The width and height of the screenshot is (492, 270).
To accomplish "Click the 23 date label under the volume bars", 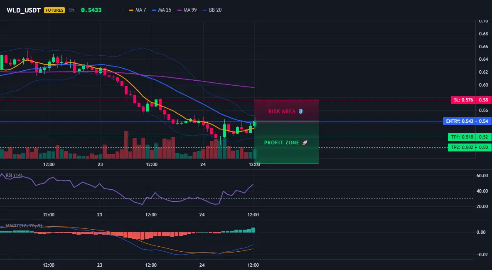I will pyautogui.click(x=100, y=164).
